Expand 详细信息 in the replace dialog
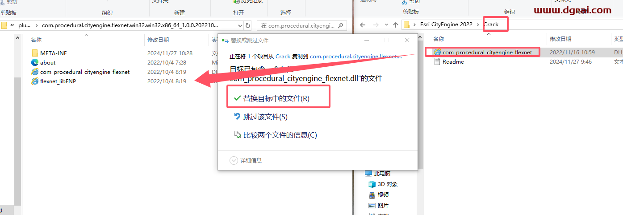The width and height of the screenshot is (623, 215). (x=246, y=160)
